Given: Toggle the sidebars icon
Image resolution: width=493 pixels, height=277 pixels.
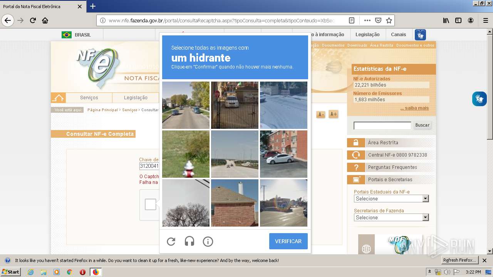Looking at the screenshot, I should (458, 20).
